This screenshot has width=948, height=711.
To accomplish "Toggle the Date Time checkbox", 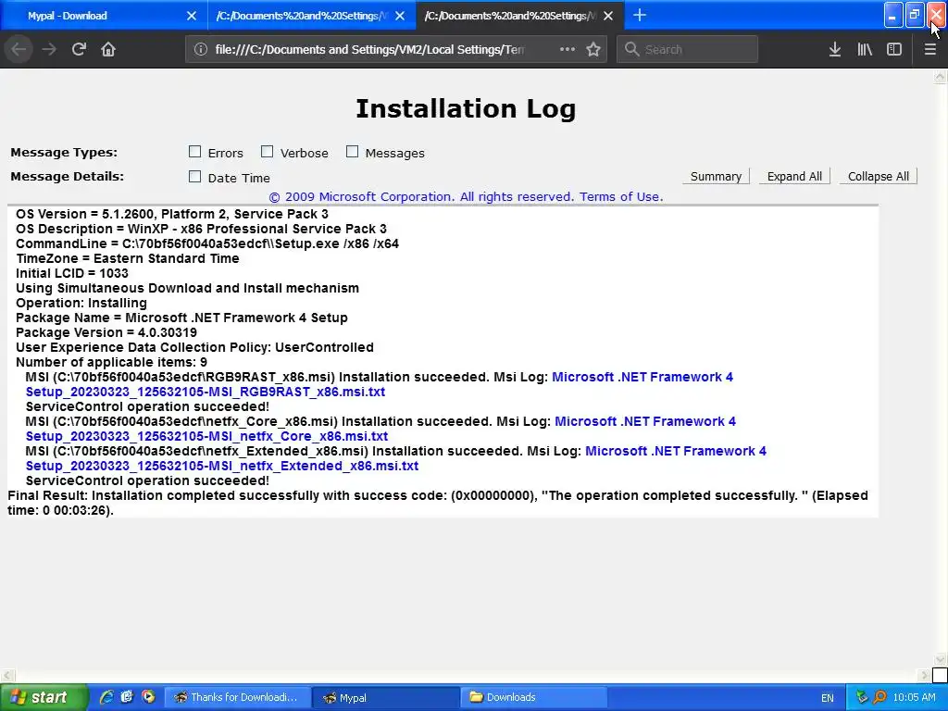I will [x=194, y=177].
